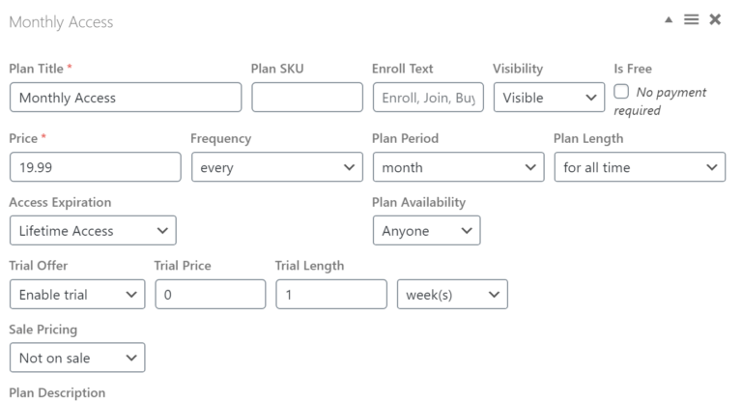Check the Is Free checkbox
Viewport: 742px width, 402px height.
622,92
